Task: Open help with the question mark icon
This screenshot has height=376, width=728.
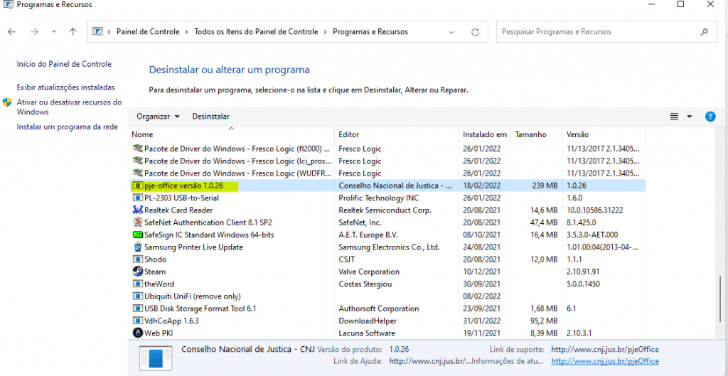Action: [x=710, y=117]
